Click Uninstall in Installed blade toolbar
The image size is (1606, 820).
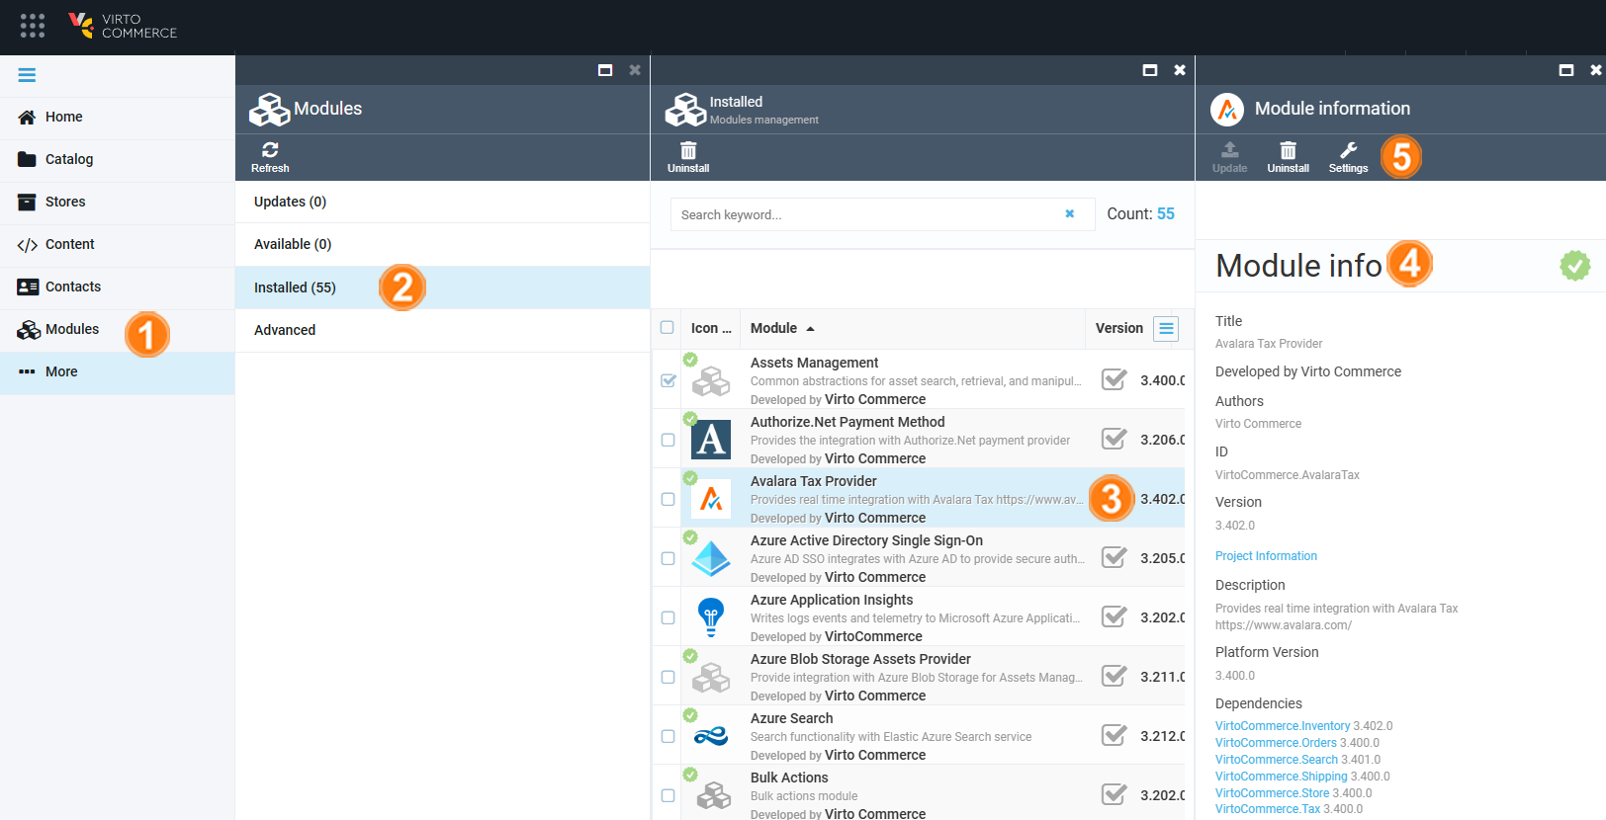pos(688,157)
